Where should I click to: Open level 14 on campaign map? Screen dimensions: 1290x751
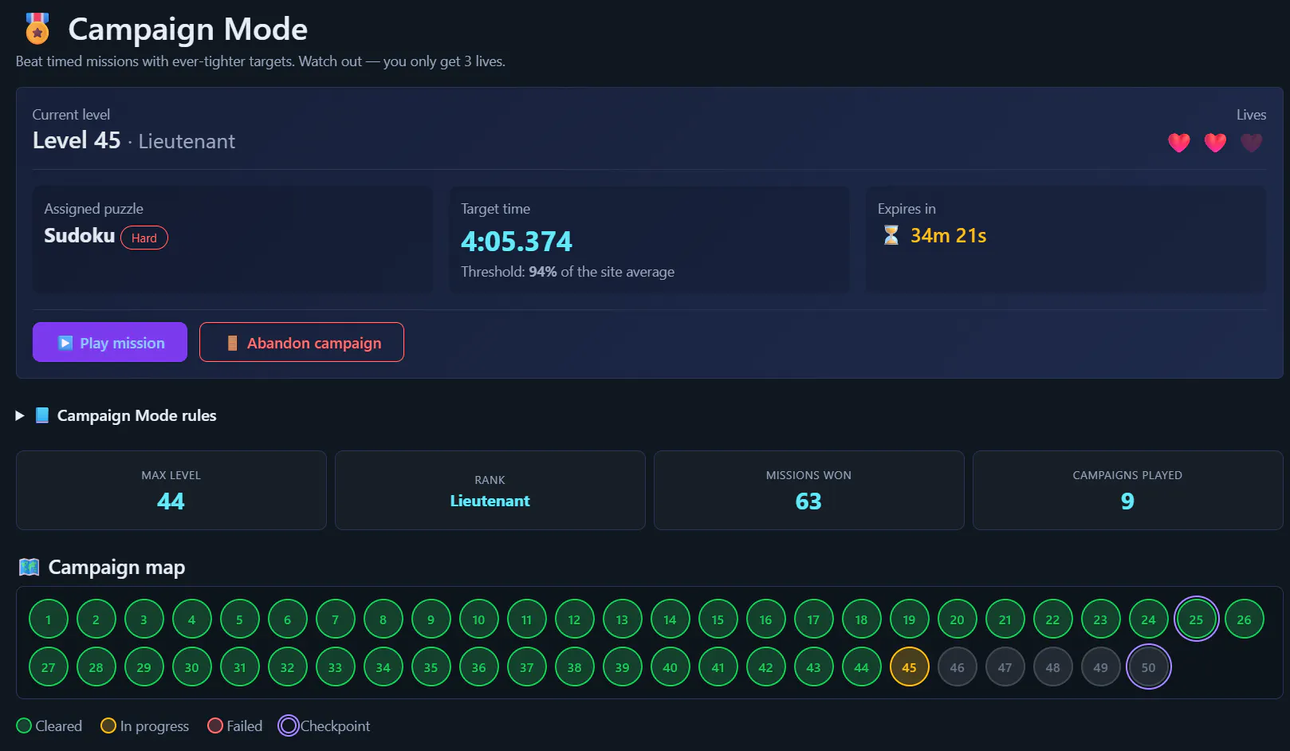671,619
